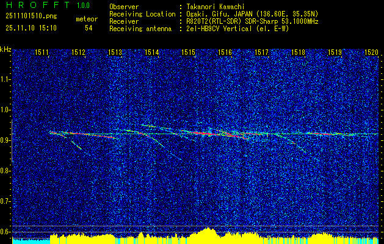Click the meteor count 54
The height and width of the screenshot is (244, 384).
click(x=89, y=28)
